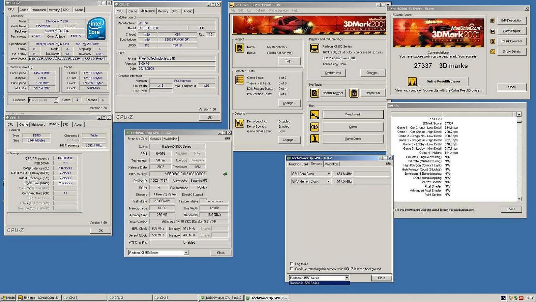Click the Display and CPU Settings monitor icon
536x302 pixels.
pyautogui.click(x=315, y=48)
